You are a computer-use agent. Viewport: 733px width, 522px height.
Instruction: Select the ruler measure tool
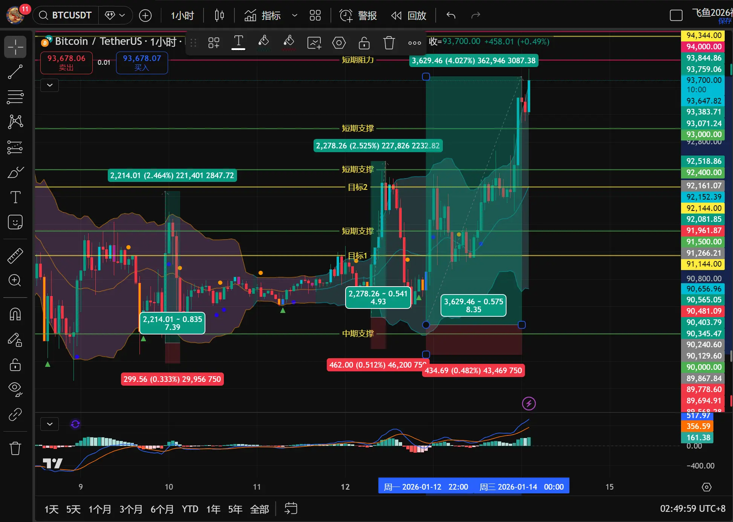[x=15, y=256]
